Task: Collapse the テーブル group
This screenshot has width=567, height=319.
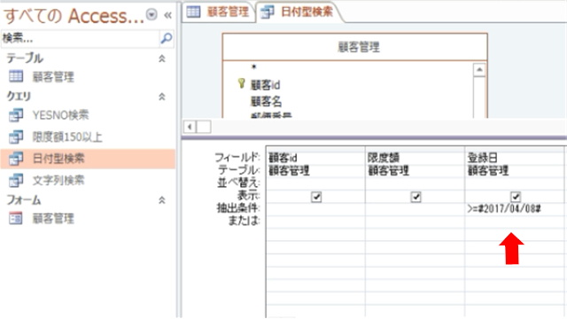Action: click(x=162, y=58)
